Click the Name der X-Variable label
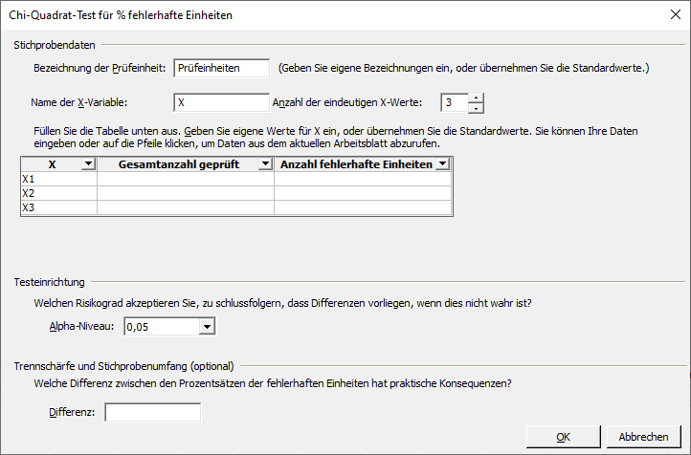691x455 pixels. [x=78, y=102]
